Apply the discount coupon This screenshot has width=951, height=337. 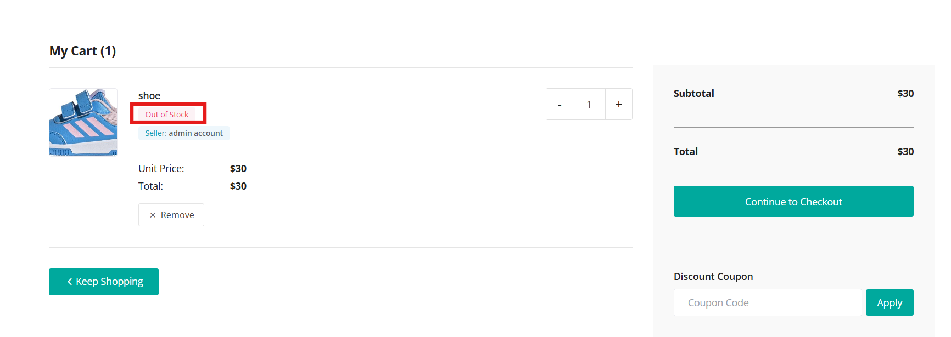point(890,302)
